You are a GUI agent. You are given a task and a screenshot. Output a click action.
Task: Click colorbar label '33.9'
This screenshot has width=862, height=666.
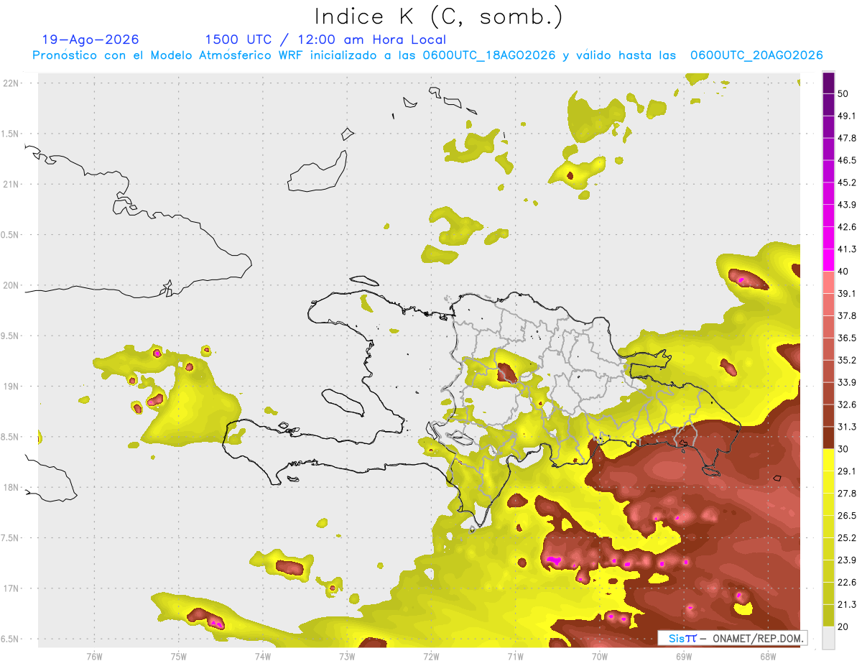point(847,382)
